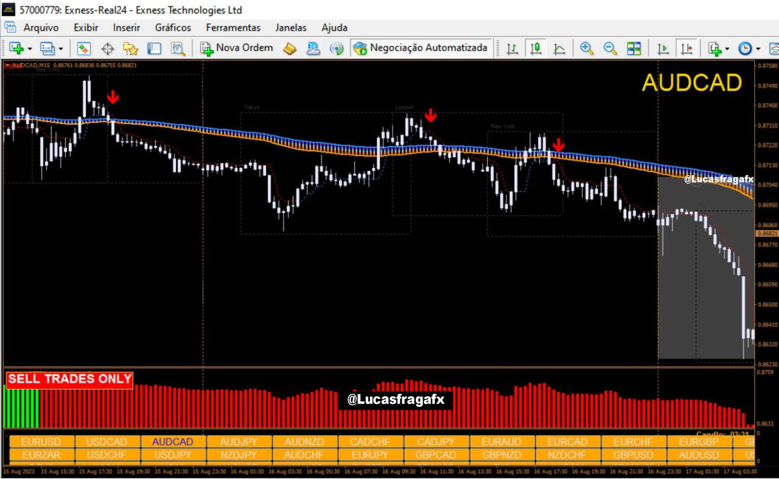Open the periods clock dropdown arrow
This screenshot has height=479, width=779.
pyautogui.click(x=758, y=49)
